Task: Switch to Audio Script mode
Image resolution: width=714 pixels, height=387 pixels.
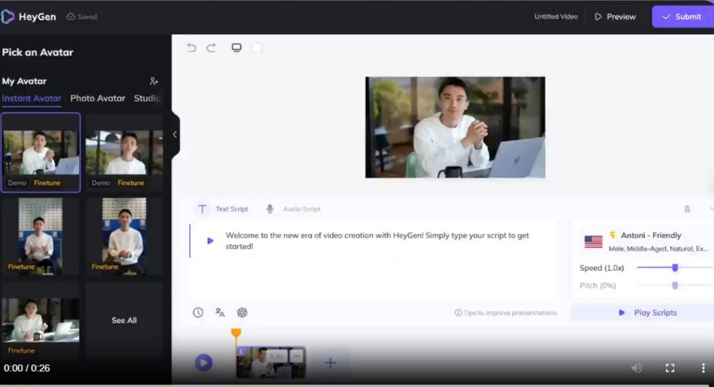Action: [x=293, y=209]
